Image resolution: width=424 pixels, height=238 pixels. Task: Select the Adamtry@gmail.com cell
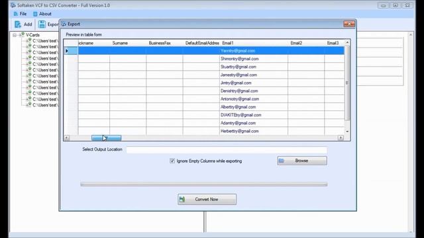253,123
